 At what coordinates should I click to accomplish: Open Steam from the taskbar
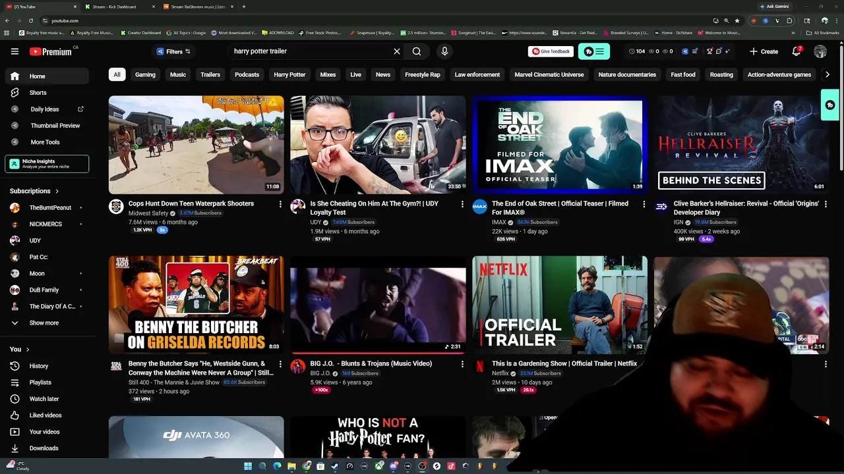click(x=335, y=466)
